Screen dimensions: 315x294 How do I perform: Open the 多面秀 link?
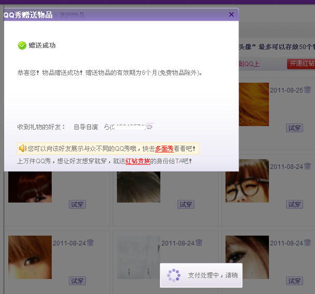(x=164, y=149)
